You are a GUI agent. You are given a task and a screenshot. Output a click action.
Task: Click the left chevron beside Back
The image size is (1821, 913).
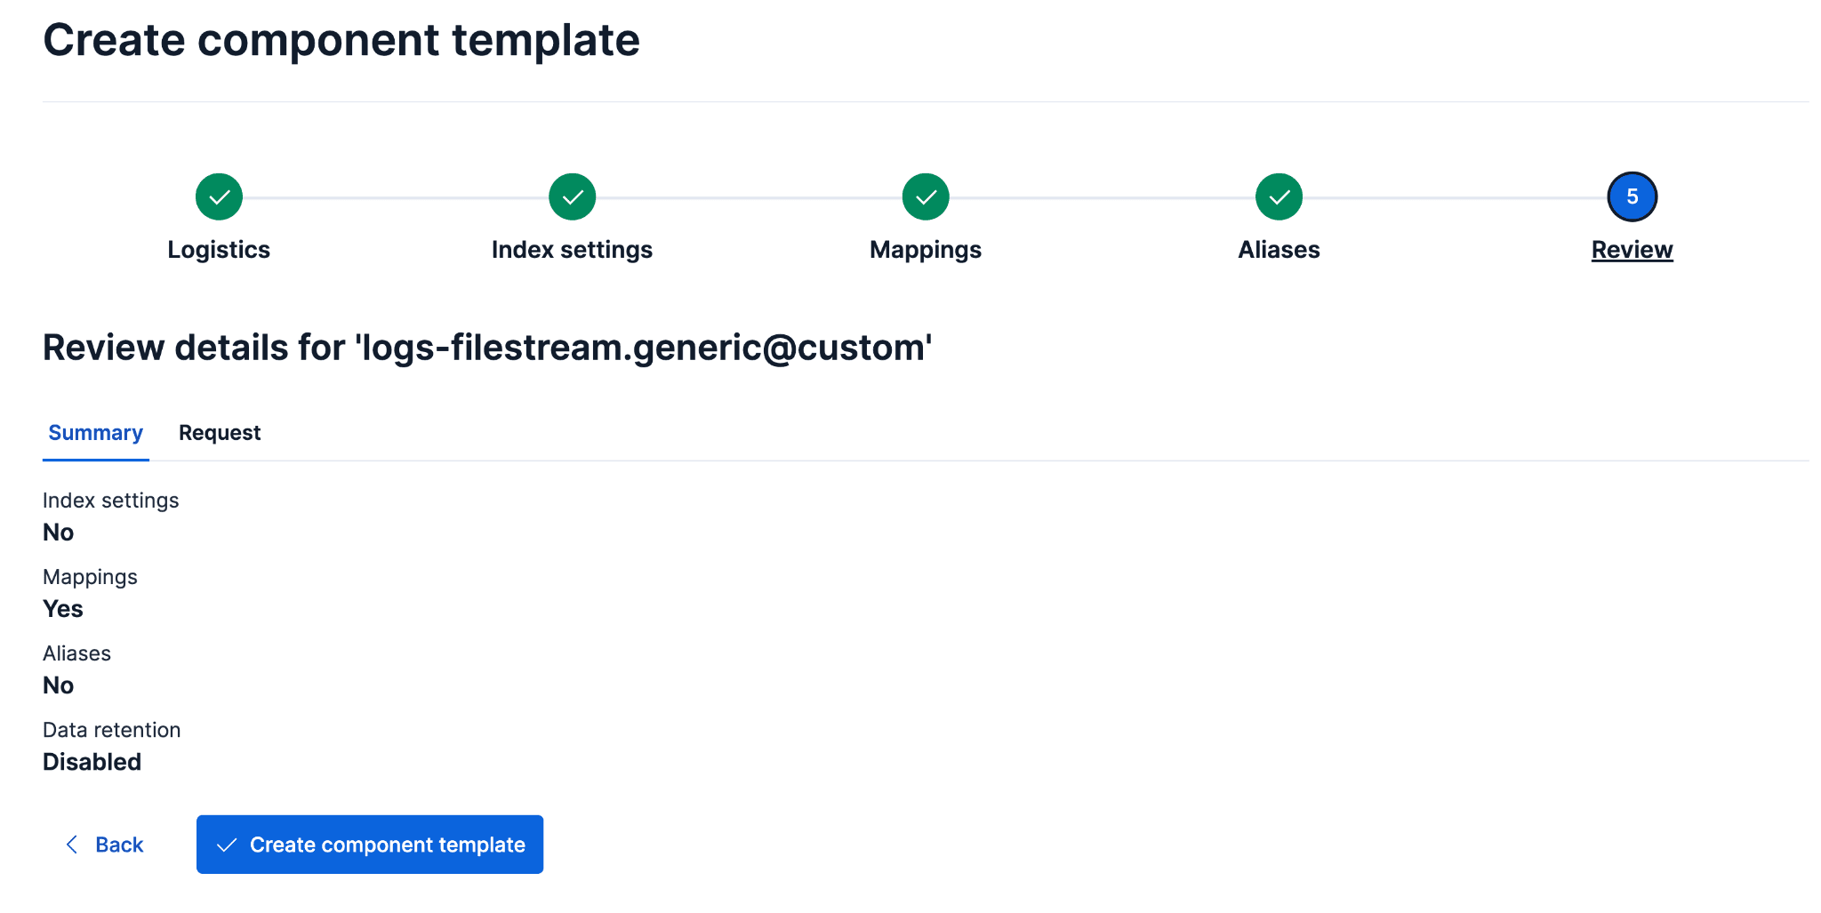pyautogui.click(x=73, y=844)
